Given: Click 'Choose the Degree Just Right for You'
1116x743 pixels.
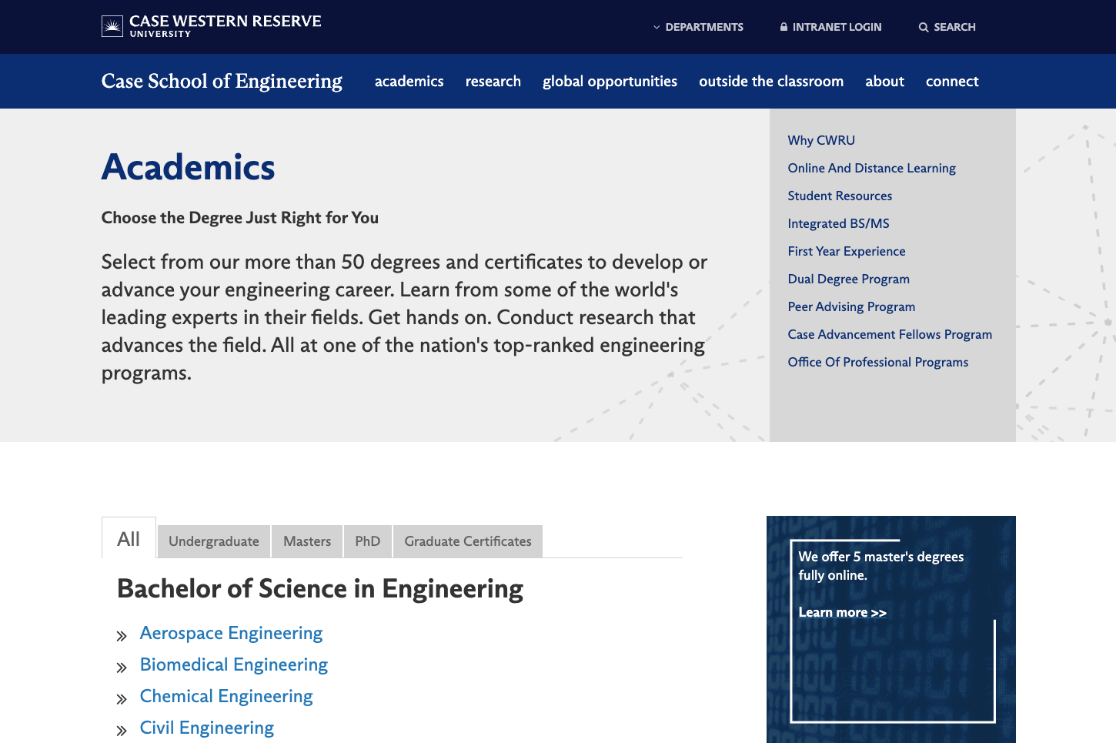Looking at the screenshot, I should 240,218.
